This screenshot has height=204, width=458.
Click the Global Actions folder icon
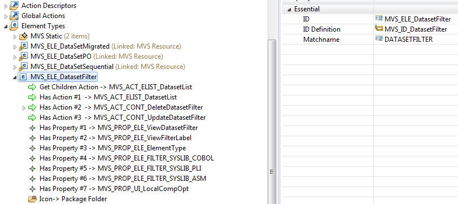pyautogui.click(x=14, y=16)
